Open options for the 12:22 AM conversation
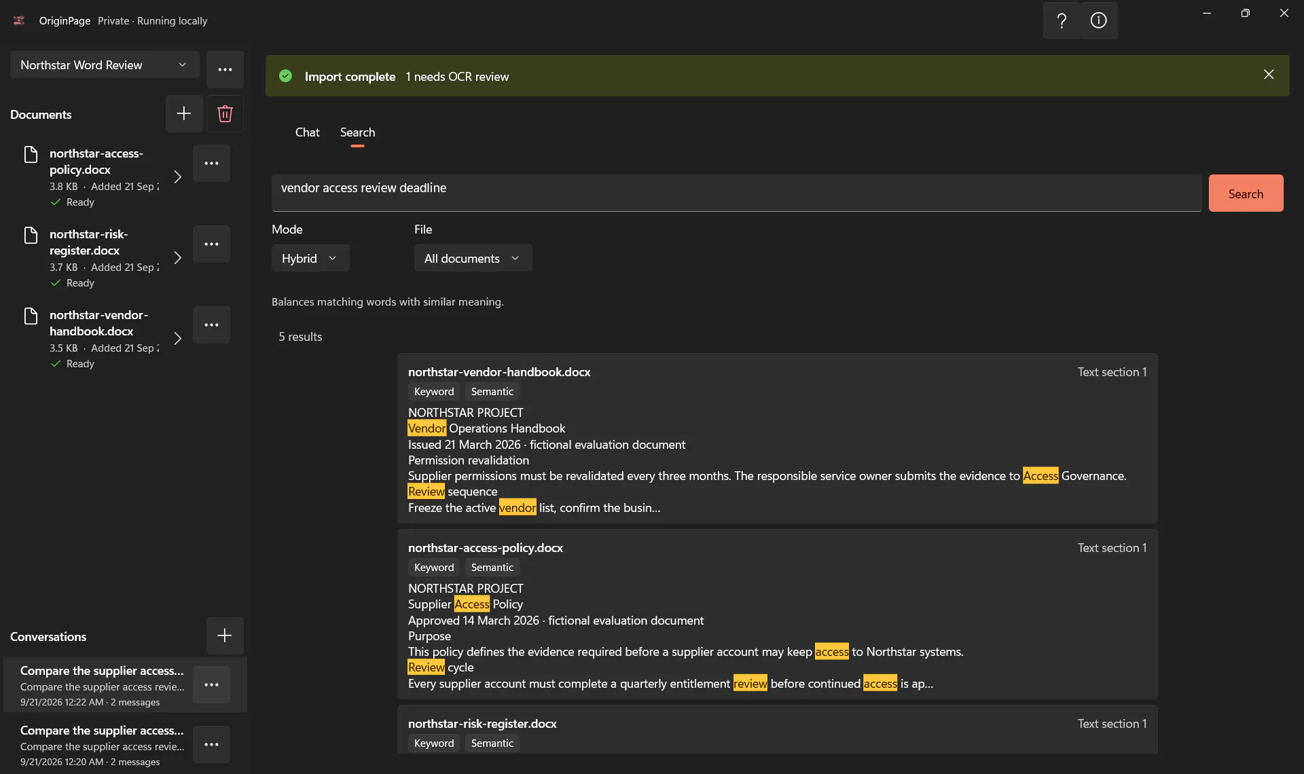The image size is (1304, 774). (211, 684)
